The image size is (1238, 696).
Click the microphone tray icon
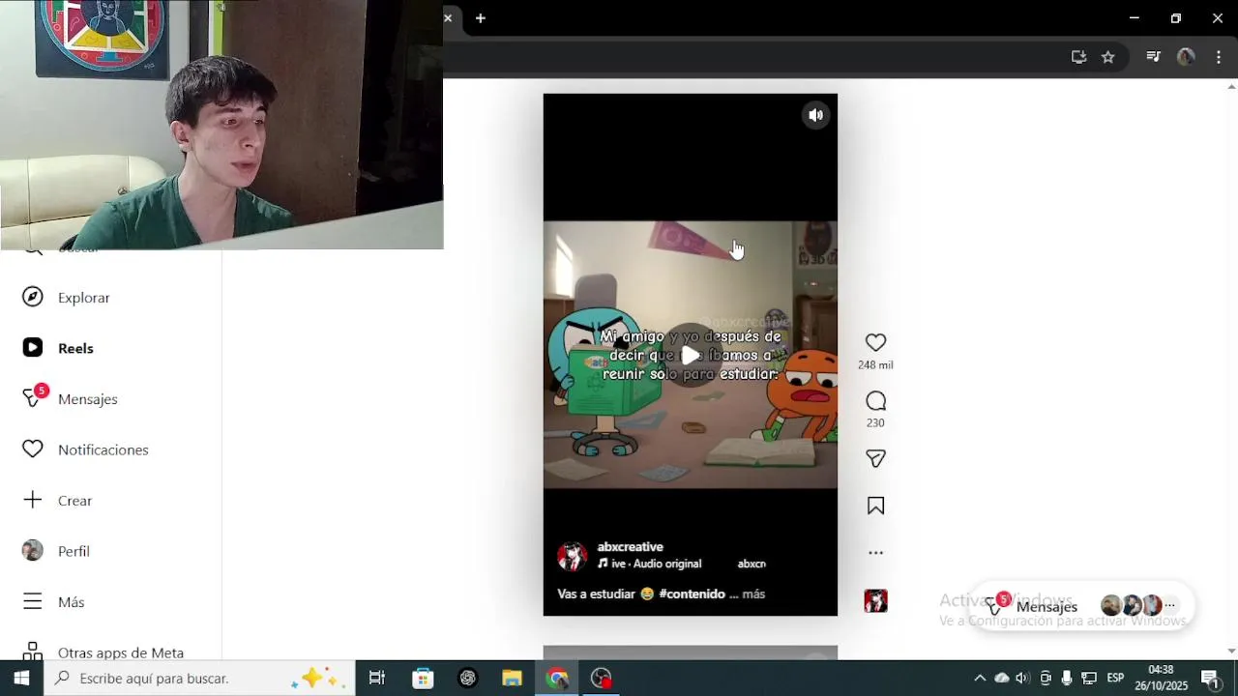tap(1067, 678)
